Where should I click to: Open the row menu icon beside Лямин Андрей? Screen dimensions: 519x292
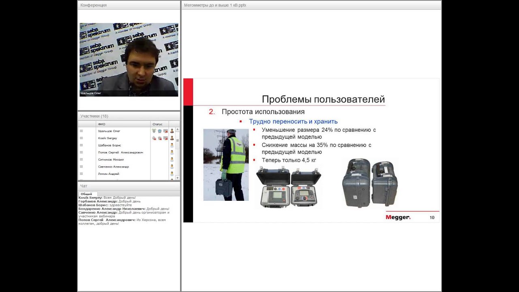point(81,174)
